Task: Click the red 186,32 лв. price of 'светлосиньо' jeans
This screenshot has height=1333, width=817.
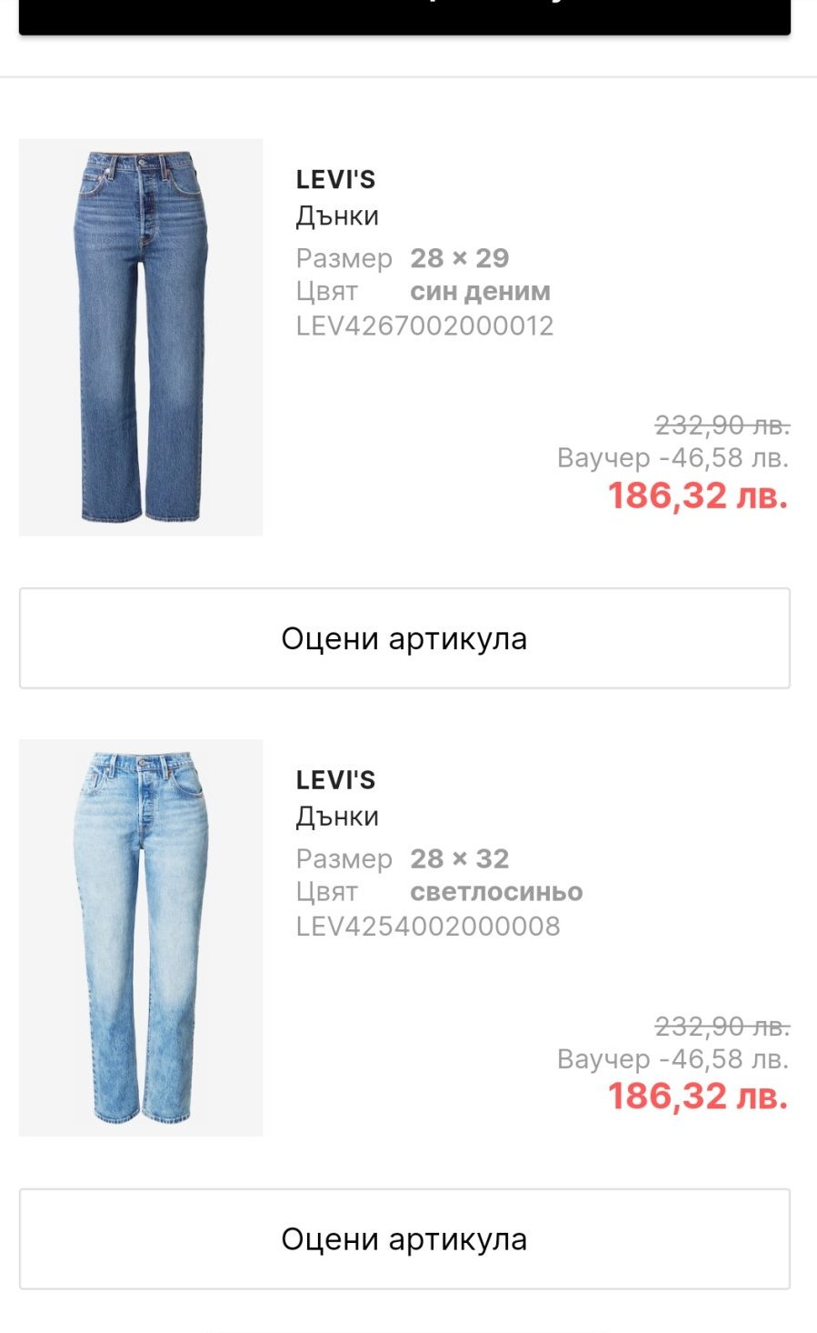Action: pos(697,1097)
